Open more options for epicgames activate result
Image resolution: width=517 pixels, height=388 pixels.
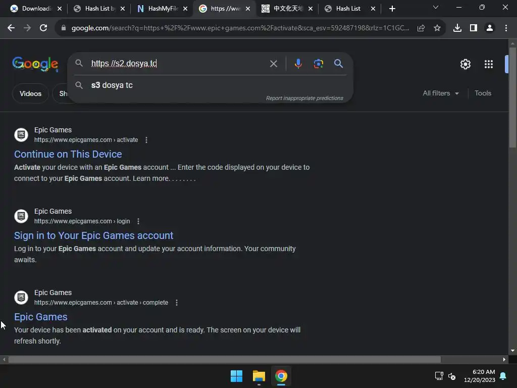[146, 140]
